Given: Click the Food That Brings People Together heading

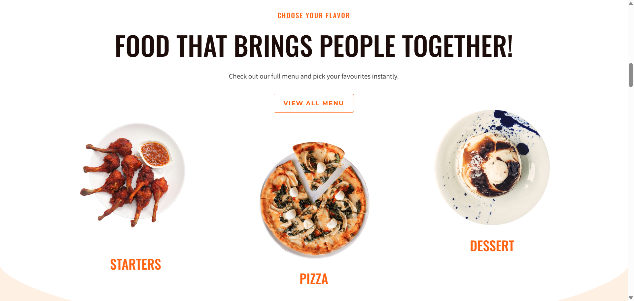Looking at the screenshot, I should (x=314, y=46).
